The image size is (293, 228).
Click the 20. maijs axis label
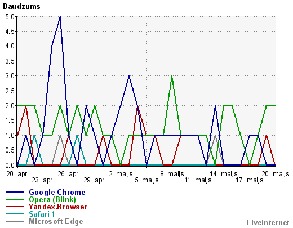pos(276,174)
